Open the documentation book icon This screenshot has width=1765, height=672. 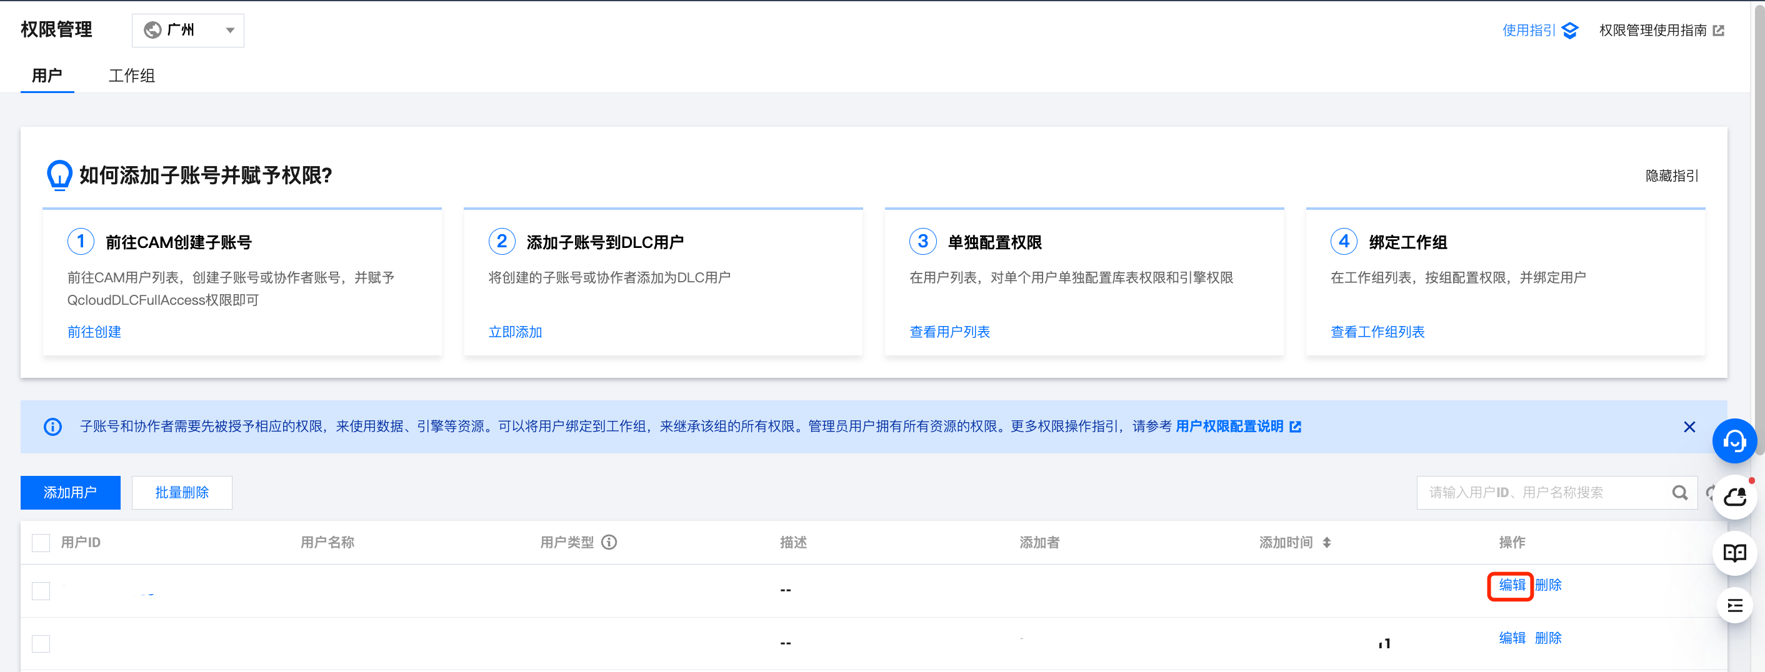point(1734,552)
